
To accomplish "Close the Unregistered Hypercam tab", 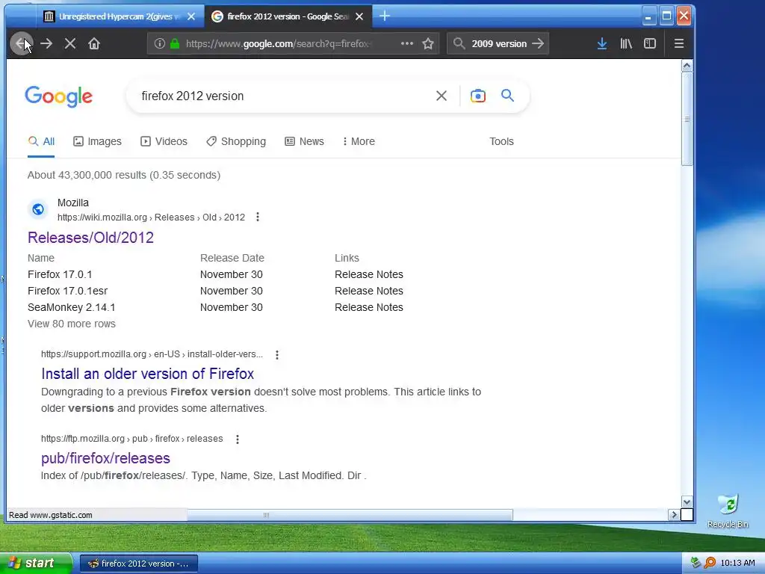I will pyautogui.click(x=191, y=16).
